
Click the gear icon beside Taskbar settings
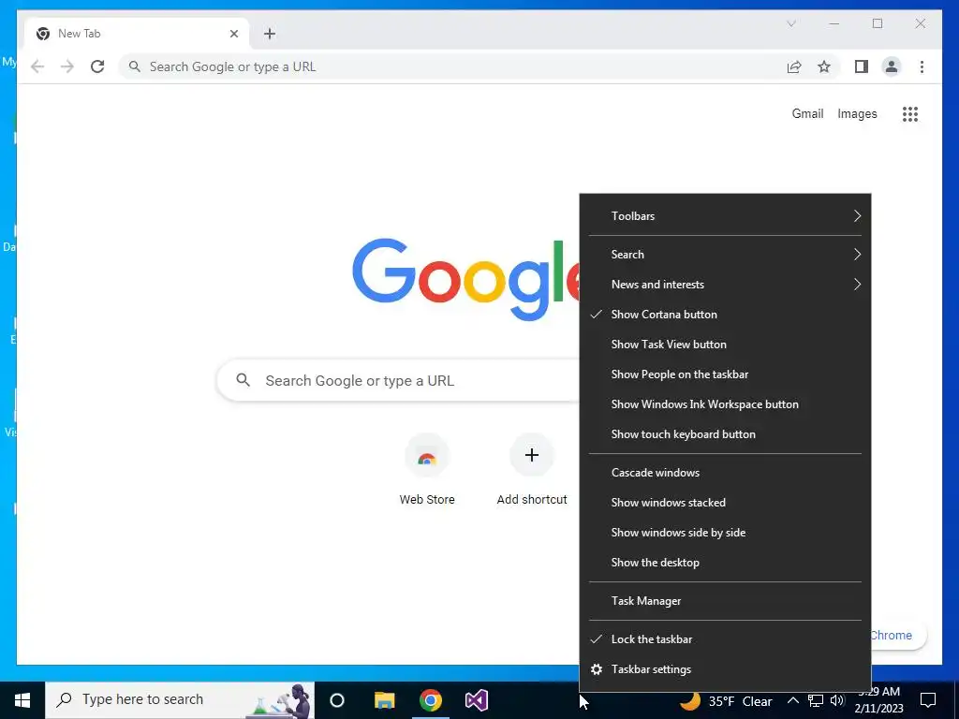point(597,669)
